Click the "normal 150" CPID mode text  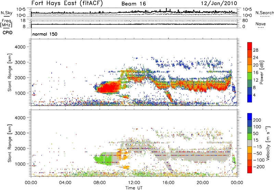click(x=45, y=34)
